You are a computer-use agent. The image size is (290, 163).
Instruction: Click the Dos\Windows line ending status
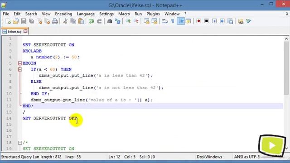(209, 157)
